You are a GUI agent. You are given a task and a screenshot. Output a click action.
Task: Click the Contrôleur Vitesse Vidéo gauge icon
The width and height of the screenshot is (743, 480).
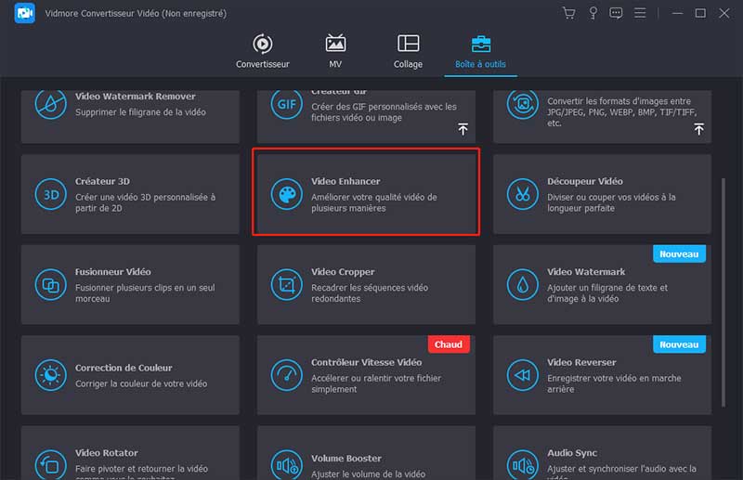pyautogui.click(x=286, y=375)
